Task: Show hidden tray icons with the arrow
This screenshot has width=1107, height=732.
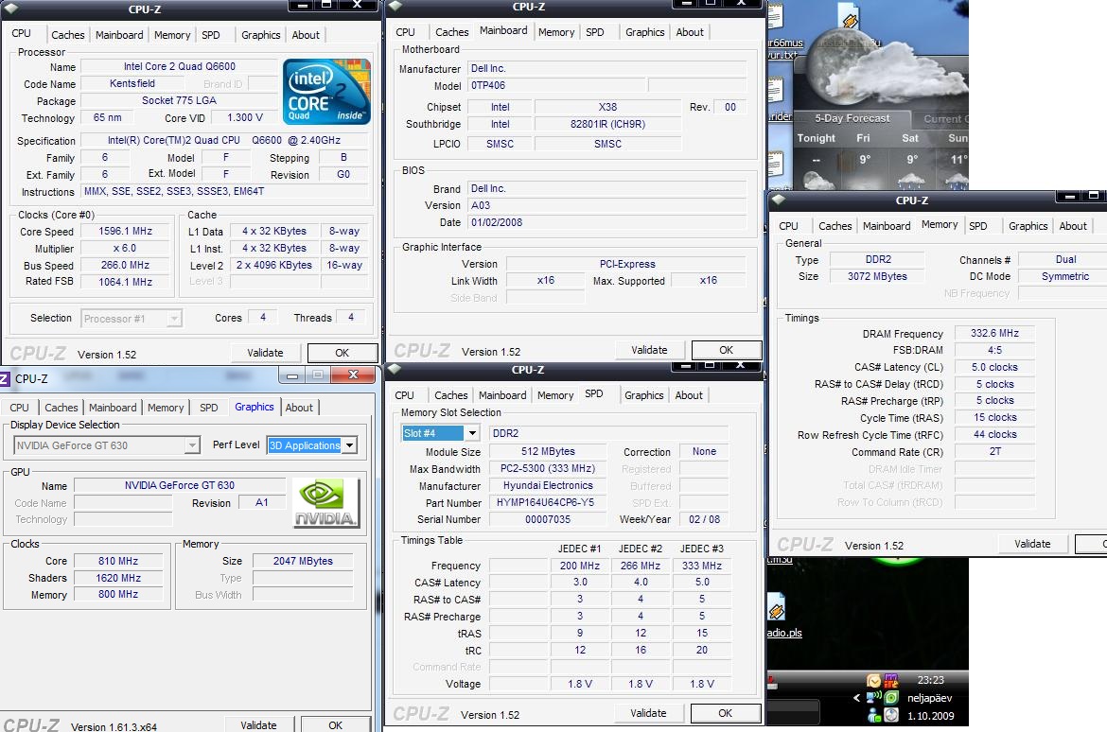Action: click(x=856, y=698)
